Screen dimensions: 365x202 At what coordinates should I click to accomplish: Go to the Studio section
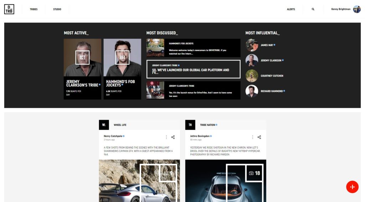(57, 9)
